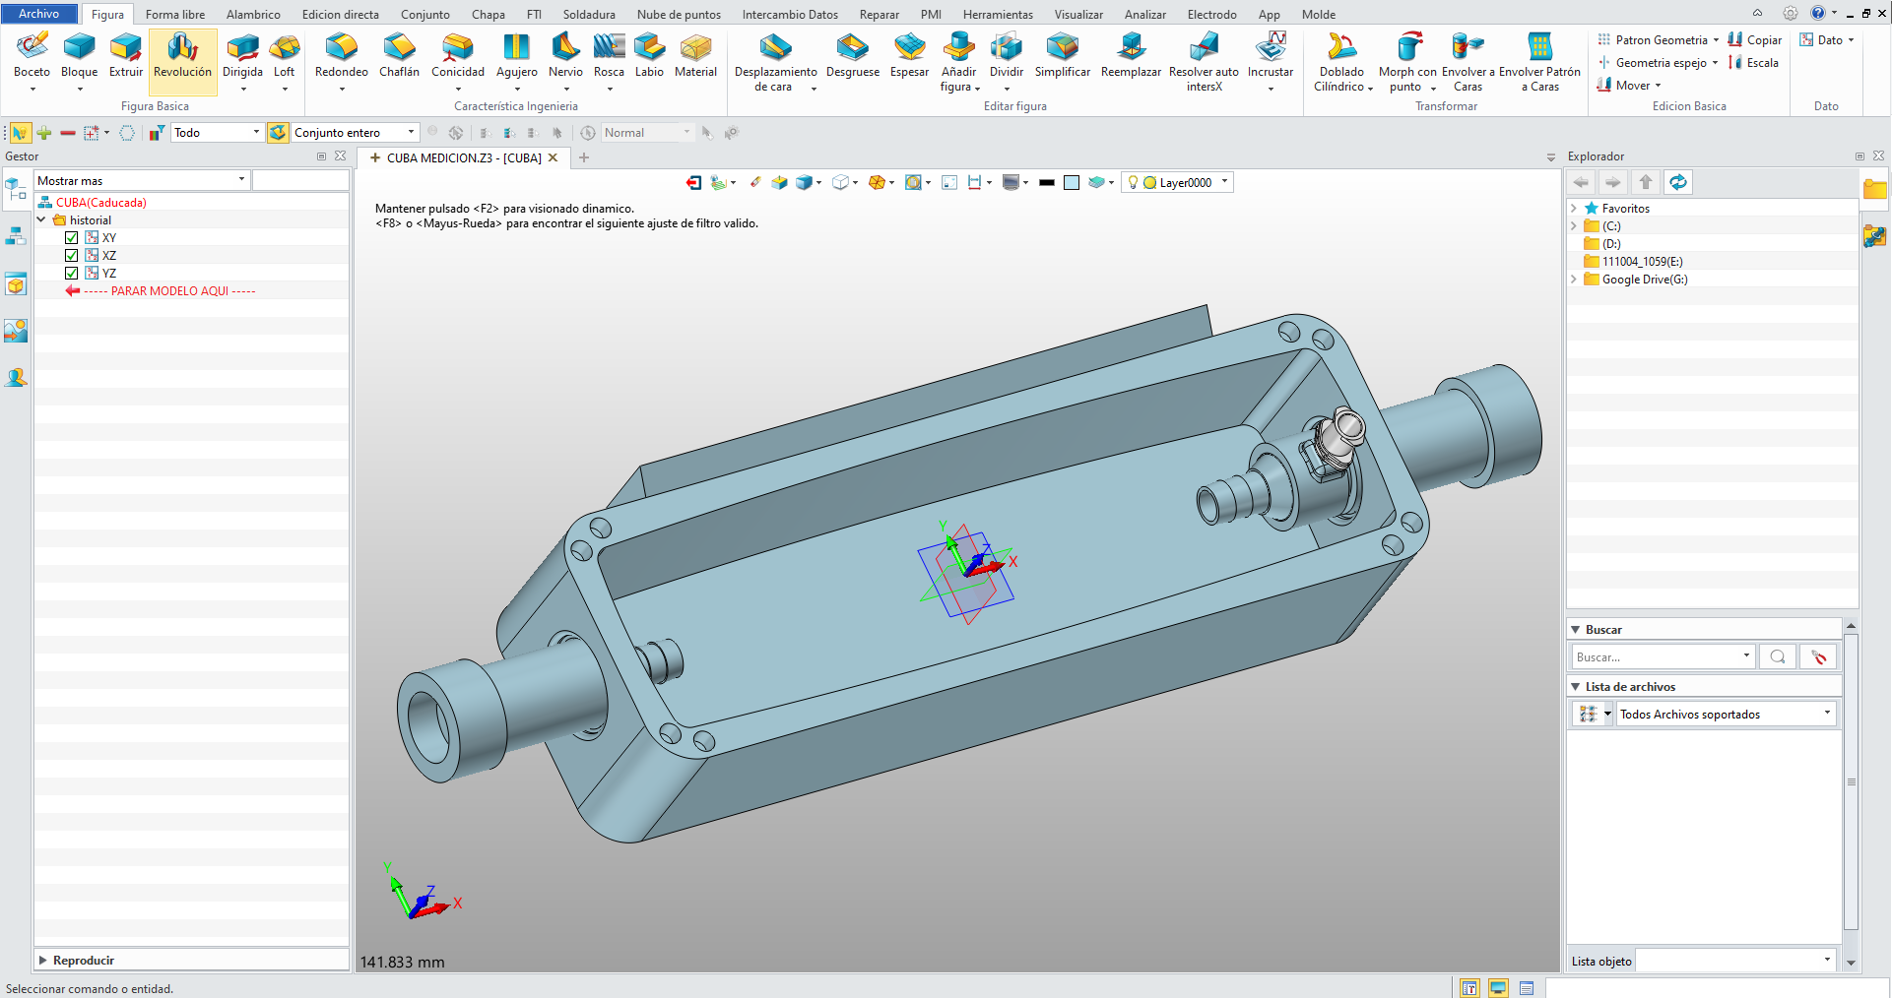1892x998 pixels.
Task: Click the black color swatch in view toolbar
Action: (1046, 182)
